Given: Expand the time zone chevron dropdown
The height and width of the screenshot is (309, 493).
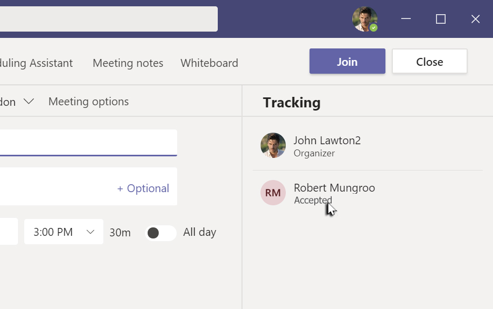Looking at the screenshot, I should click(28, 101).
